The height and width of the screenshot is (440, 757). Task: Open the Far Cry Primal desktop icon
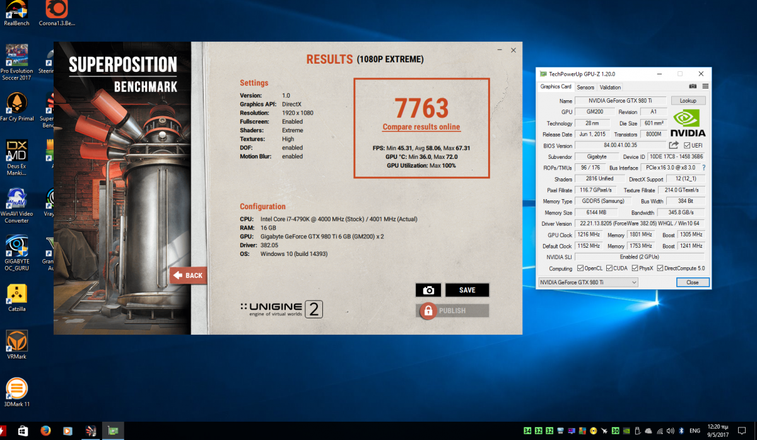16,107
